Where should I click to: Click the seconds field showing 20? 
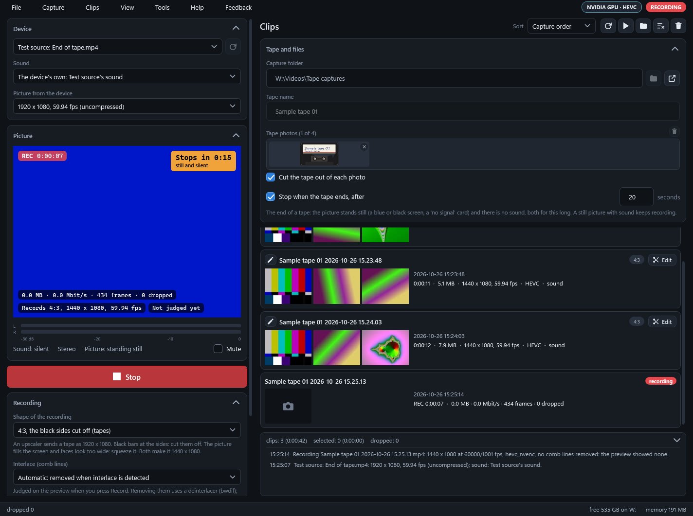636,197
